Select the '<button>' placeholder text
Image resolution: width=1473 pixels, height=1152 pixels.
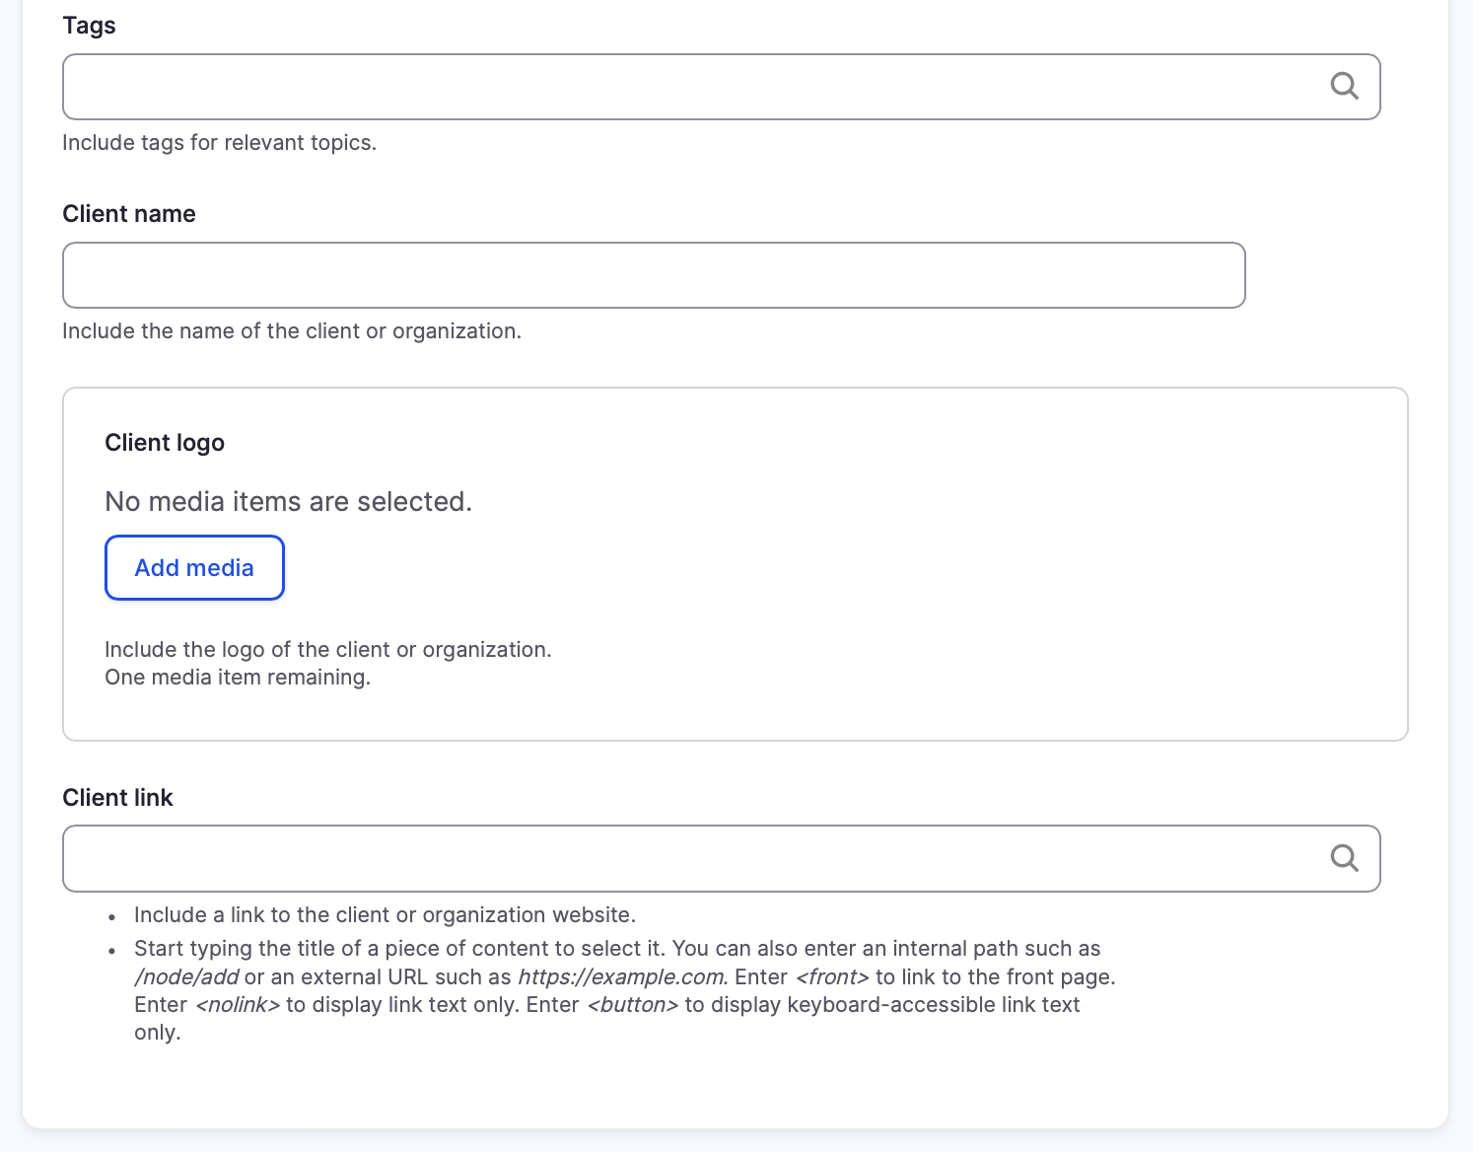[x=633, y=1005]
